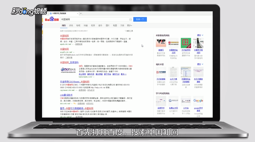Open the 论文下载 document thumbnail

173,72
